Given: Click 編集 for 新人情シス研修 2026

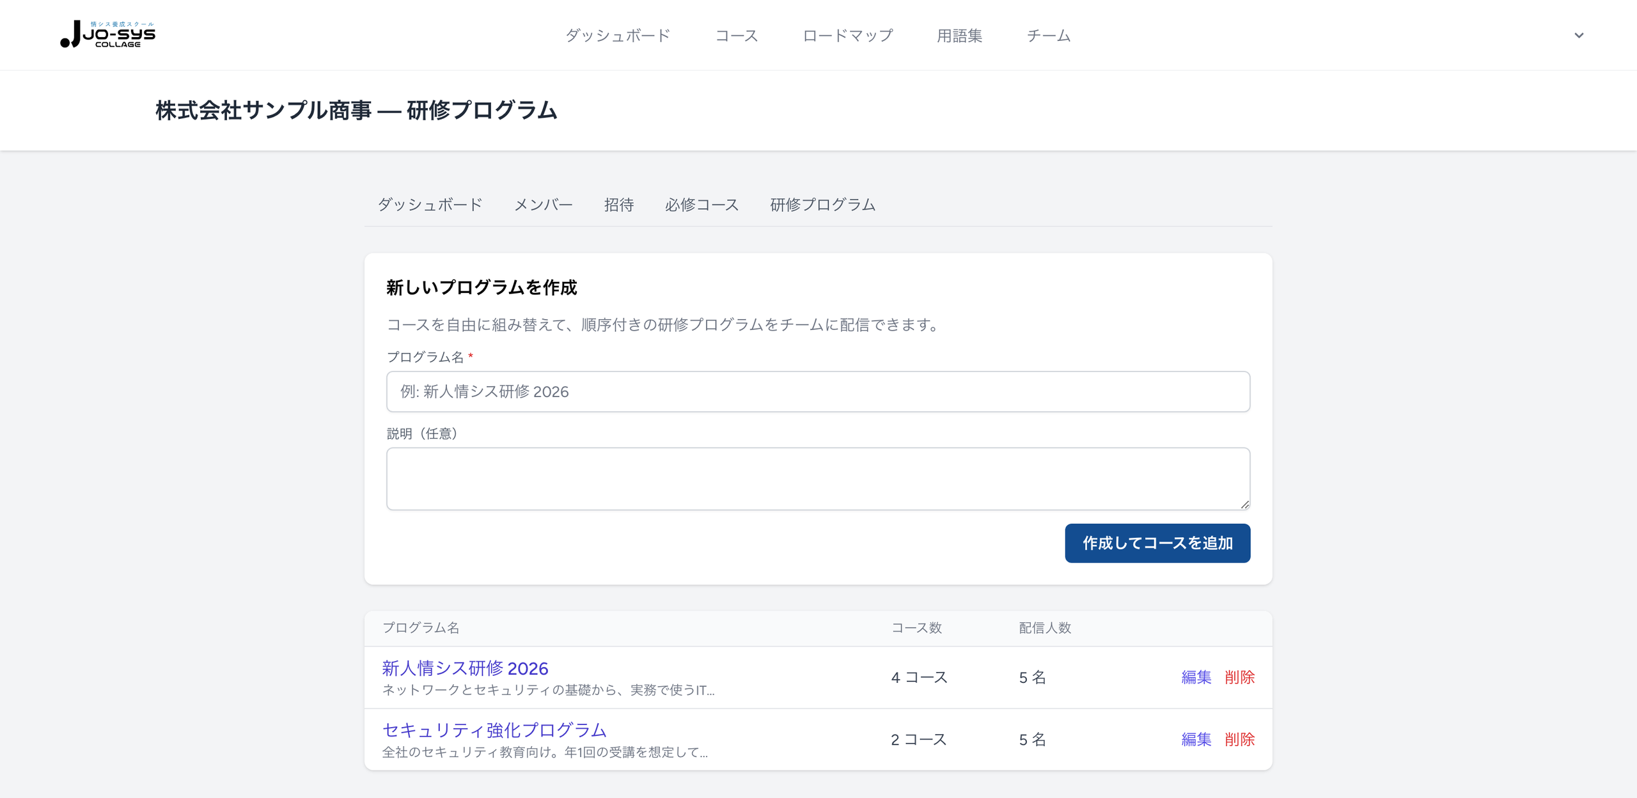Looking at the screenshot, I should click(x=1196, y=677).
